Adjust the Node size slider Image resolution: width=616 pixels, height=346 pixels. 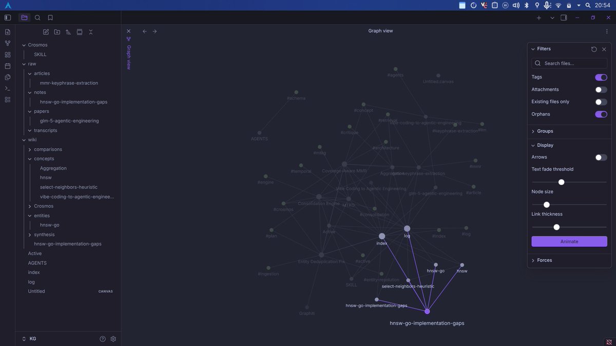coord(547,205)
